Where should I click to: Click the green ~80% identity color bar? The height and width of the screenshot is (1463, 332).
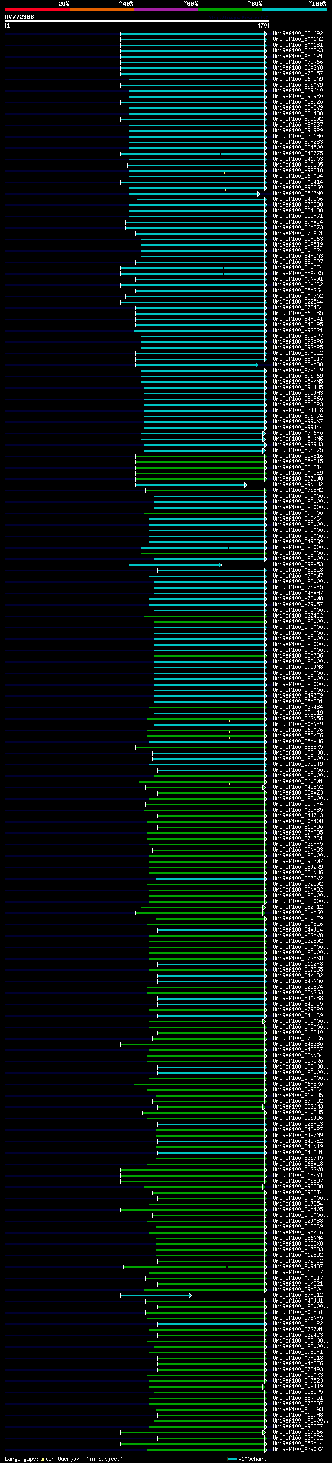point(230,9)
